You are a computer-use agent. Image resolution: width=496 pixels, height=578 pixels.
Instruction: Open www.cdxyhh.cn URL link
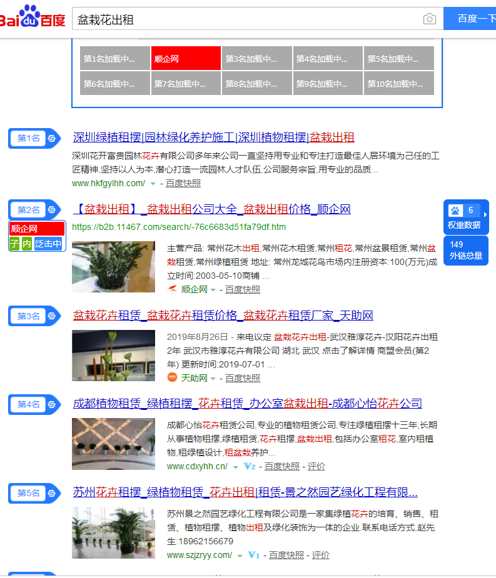pos(198,466)
